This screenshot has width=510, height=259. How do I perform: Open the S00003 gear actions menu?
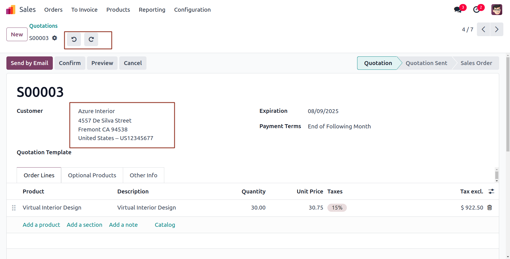55,38
